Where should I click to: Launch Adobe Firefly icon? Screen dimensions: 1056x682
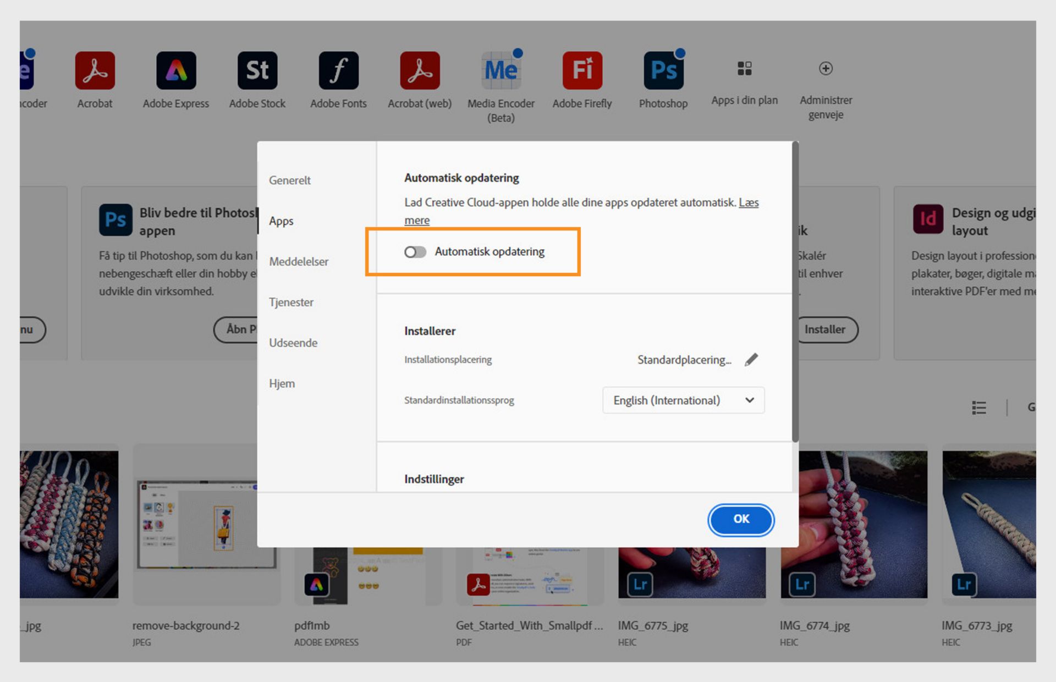(x=582, y=71)
